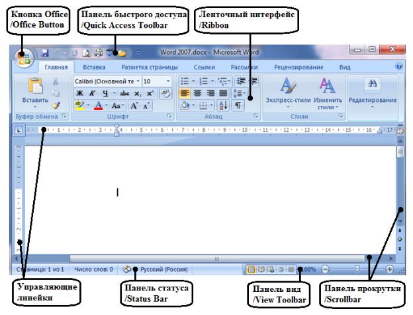Toggle Show paragraph marks (¶)
Image resolution: width=413 pixels, height=315 pixels.
(238, 106)
